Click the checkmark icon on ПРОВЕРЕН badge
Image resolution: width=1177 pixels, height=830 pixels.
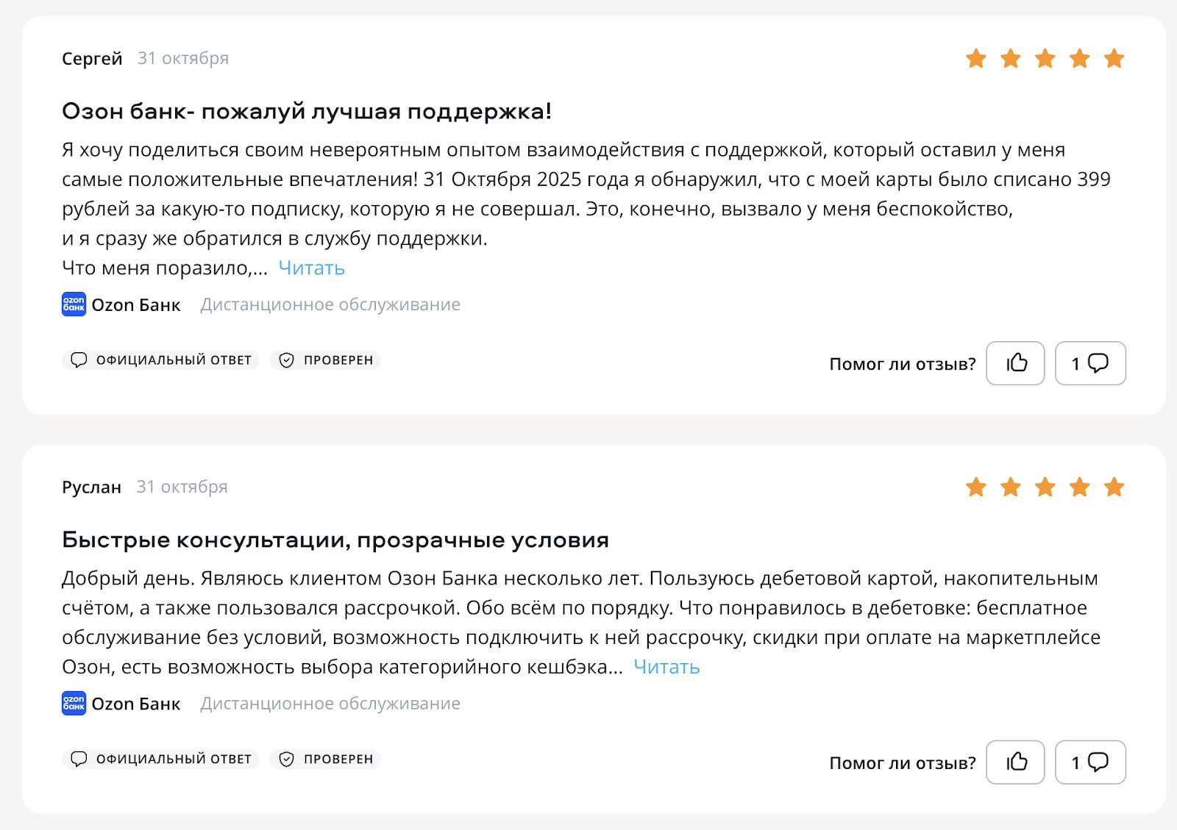tap(288, 360)
